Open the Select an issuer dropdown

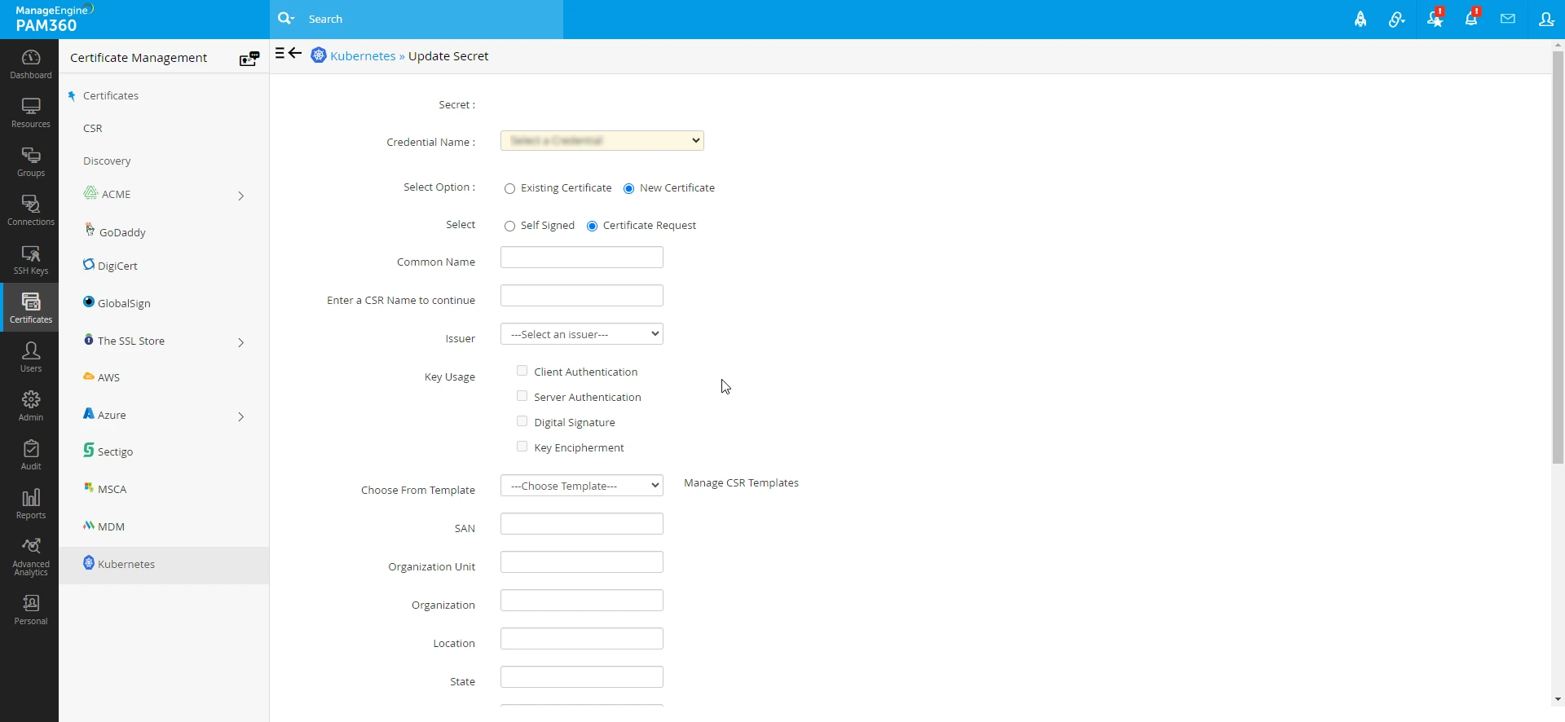click(581, 334)
